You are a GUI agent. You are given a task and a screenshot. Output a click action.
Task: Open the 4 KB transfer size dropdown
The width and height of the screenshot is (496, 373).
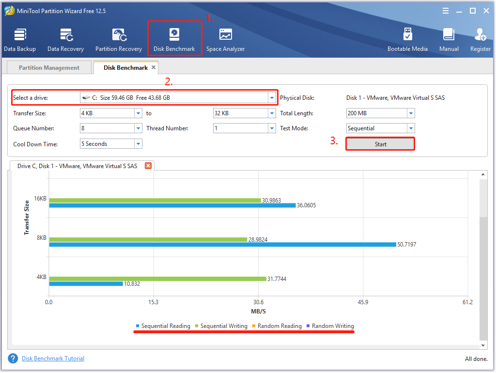pos(138,113)
